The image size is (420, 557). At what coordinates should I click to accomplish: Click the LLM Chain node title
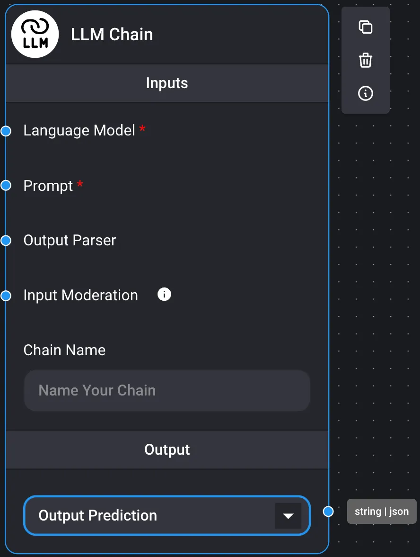point(112,35)
